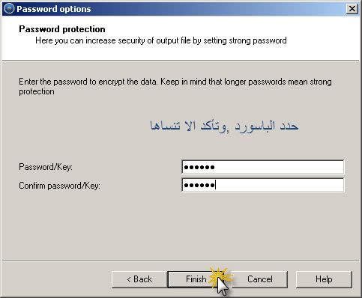The width and height of the screenshot is (362, 298).
Task: Close the Password options dialog
Action: tap(352, 9)
